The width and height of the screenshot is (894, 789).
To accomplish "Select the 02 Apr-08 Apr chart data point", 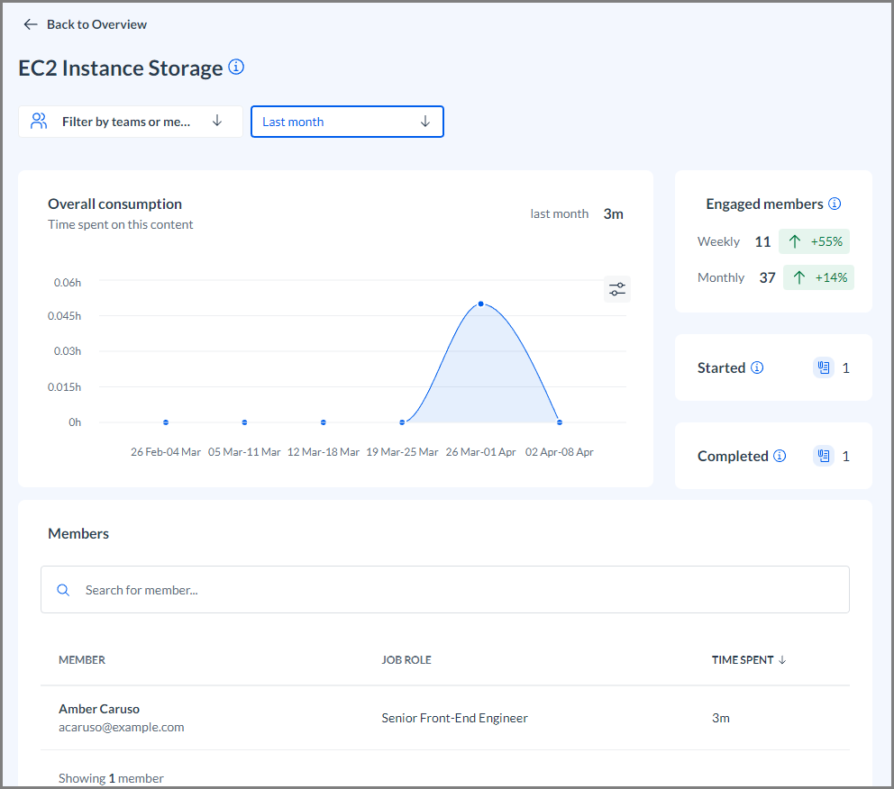I will (560, 422).
